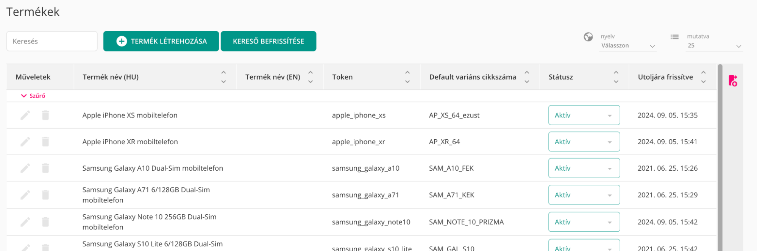
Task: Expand the Szűrő filter row
Action: [33, 96]
